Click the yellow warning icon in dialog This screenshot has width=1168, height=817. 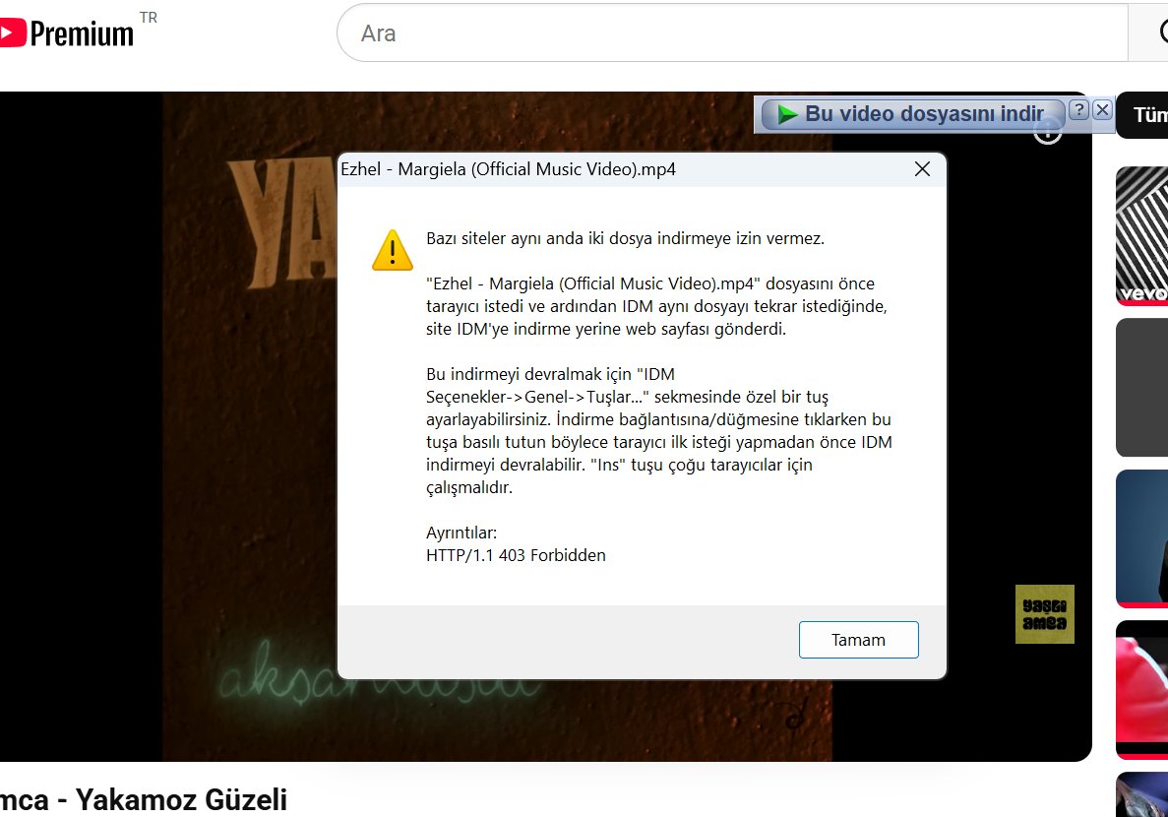click(x=393, y=250)
